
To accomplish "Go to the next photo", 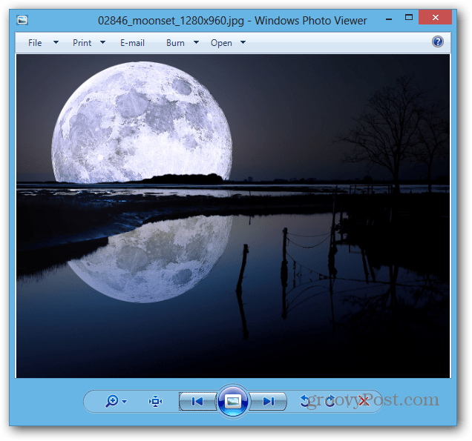I will pos(268,401).
